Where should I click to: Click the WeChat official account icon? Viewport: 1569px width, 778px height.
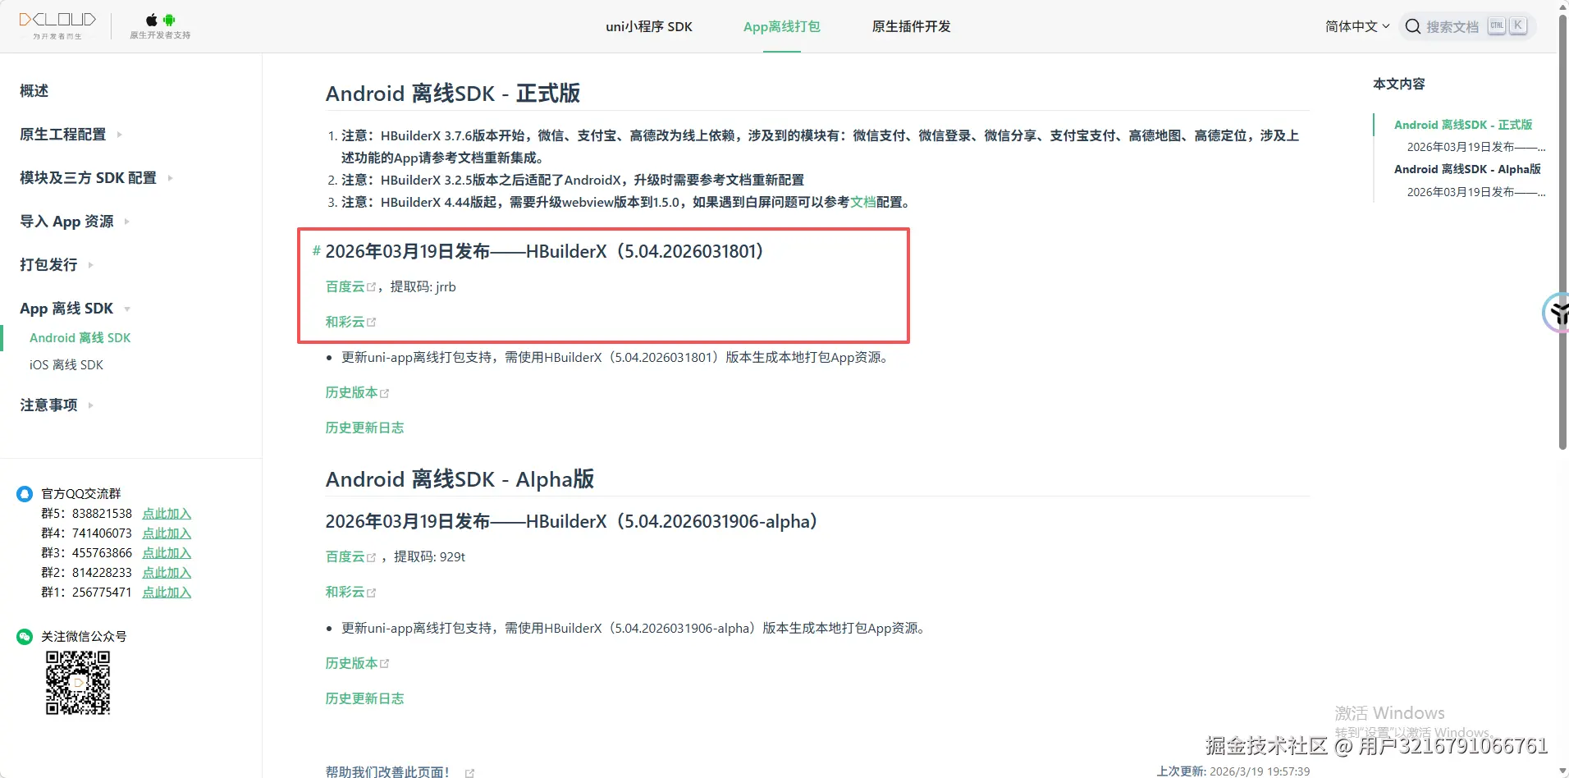pos(25,637)
